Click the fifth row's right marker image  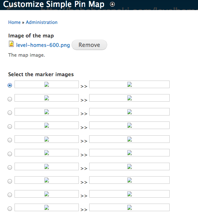coord(129,139)
